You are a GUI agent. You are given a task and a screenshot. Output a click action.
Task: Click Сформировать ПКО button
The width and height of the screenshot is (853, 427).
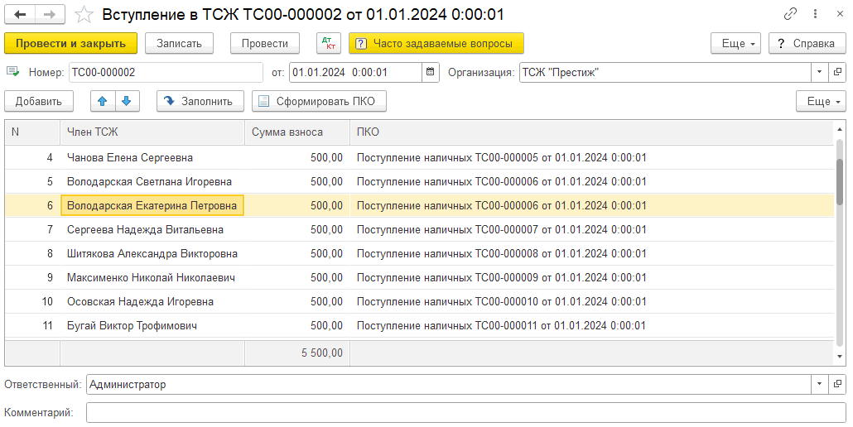click(319, 101)
